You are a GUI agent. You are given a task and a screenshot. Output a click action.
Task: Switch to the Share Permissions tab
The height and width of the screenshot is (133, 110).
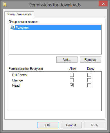[x=19, y=14]
